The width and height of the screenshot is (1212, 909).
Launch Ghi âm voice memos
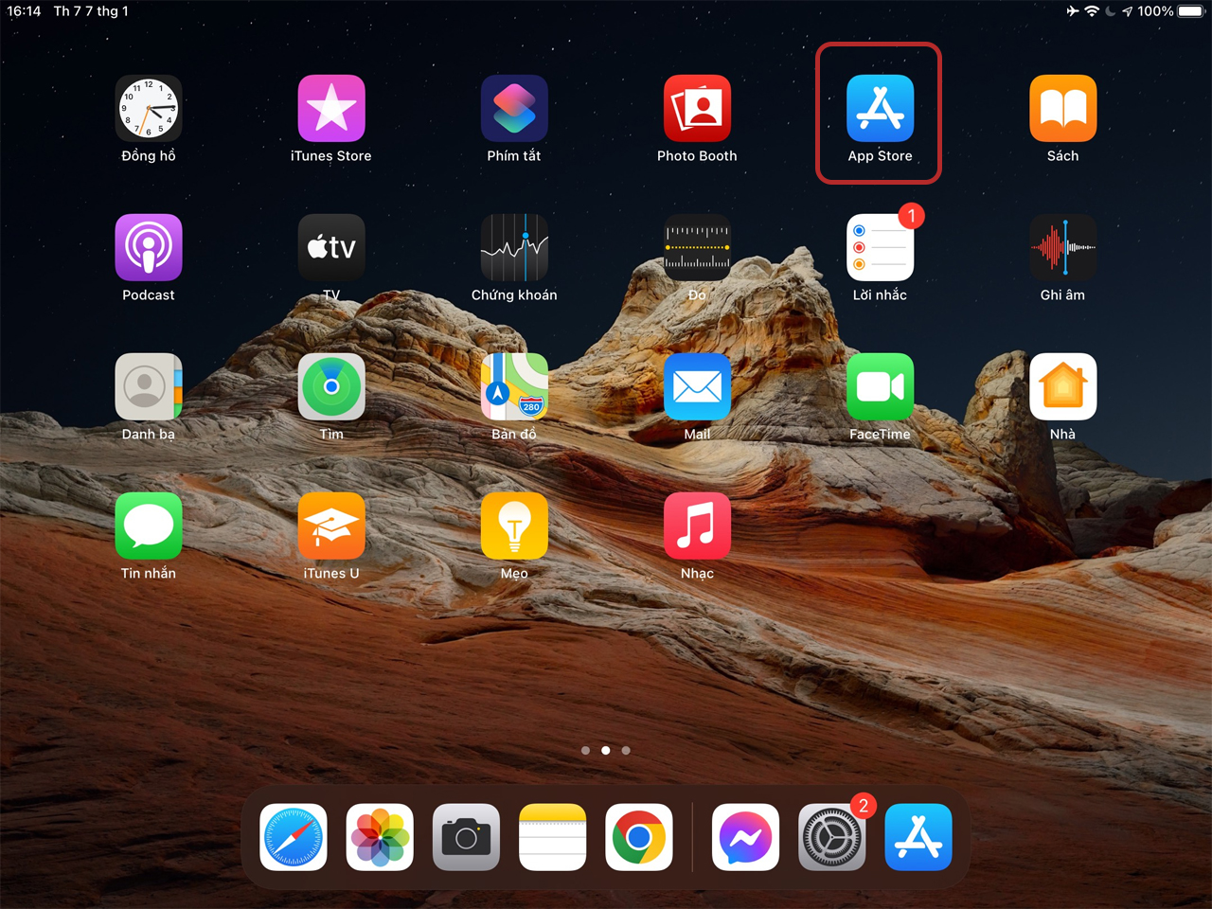tap(1062, 247)
